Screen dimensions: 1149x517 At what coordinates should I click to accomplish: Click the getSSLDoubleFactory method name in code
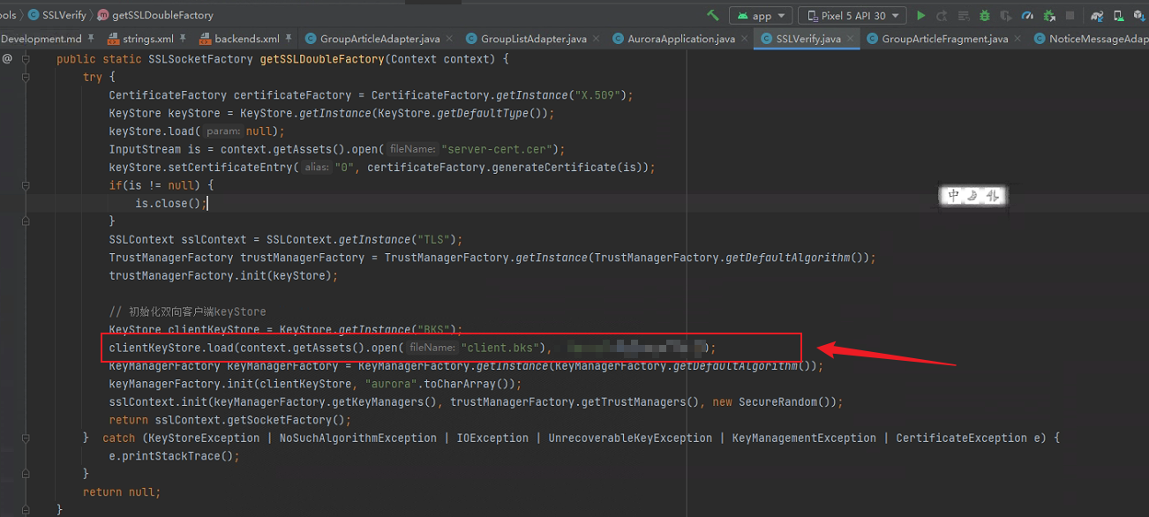[x=322, y=59]
